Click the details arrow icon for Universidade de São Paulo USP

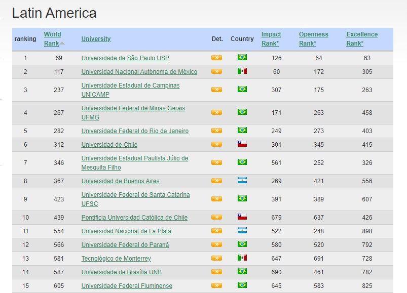216,58
